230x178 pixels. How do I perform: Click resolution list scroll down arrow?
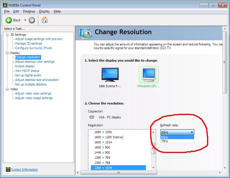(153, 167)
